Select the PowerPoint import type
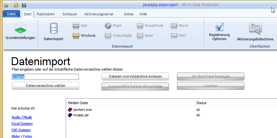Screen dimensions: 277x138 click(150, 26)
